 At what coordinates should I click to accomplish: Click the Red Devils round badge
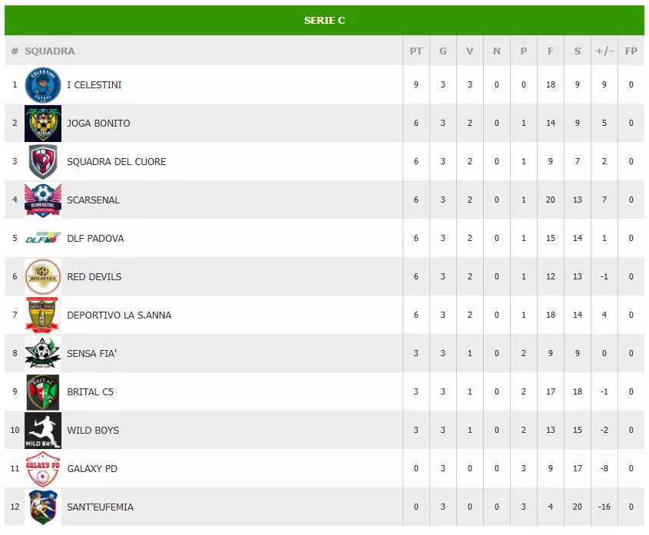click(43, 277)
